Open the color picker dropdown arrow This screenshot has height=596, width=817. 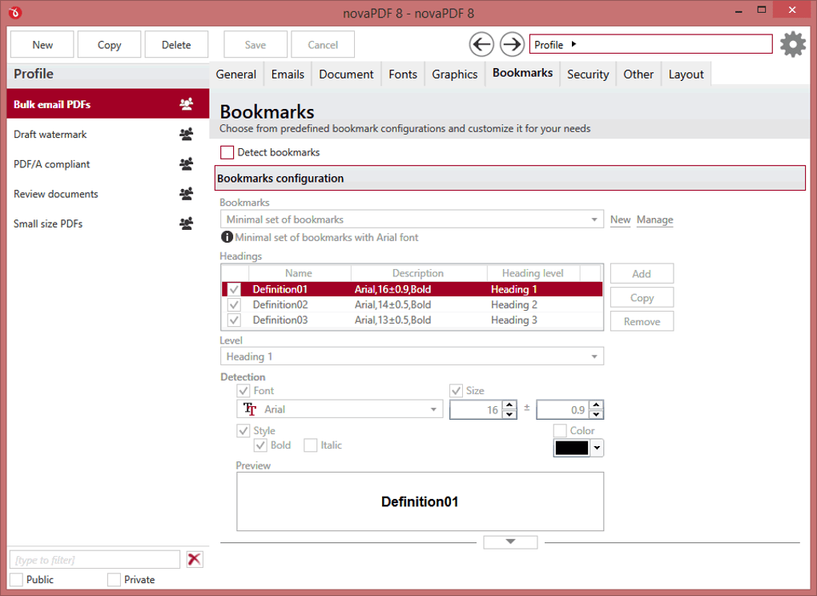(x=597, y=448)
